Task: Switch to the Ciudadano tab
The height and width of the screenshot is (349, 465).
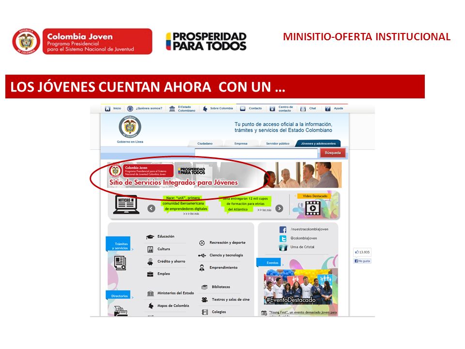Action: pos(205,143)
